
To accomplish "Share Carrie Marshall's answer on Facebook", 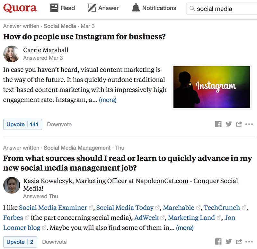I will [218, 124].
